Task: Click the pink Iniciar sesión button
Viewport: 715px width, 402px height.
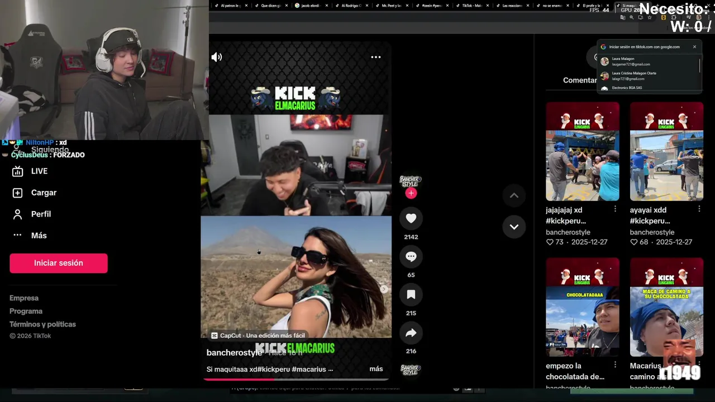Action: (x=59, y=263)
